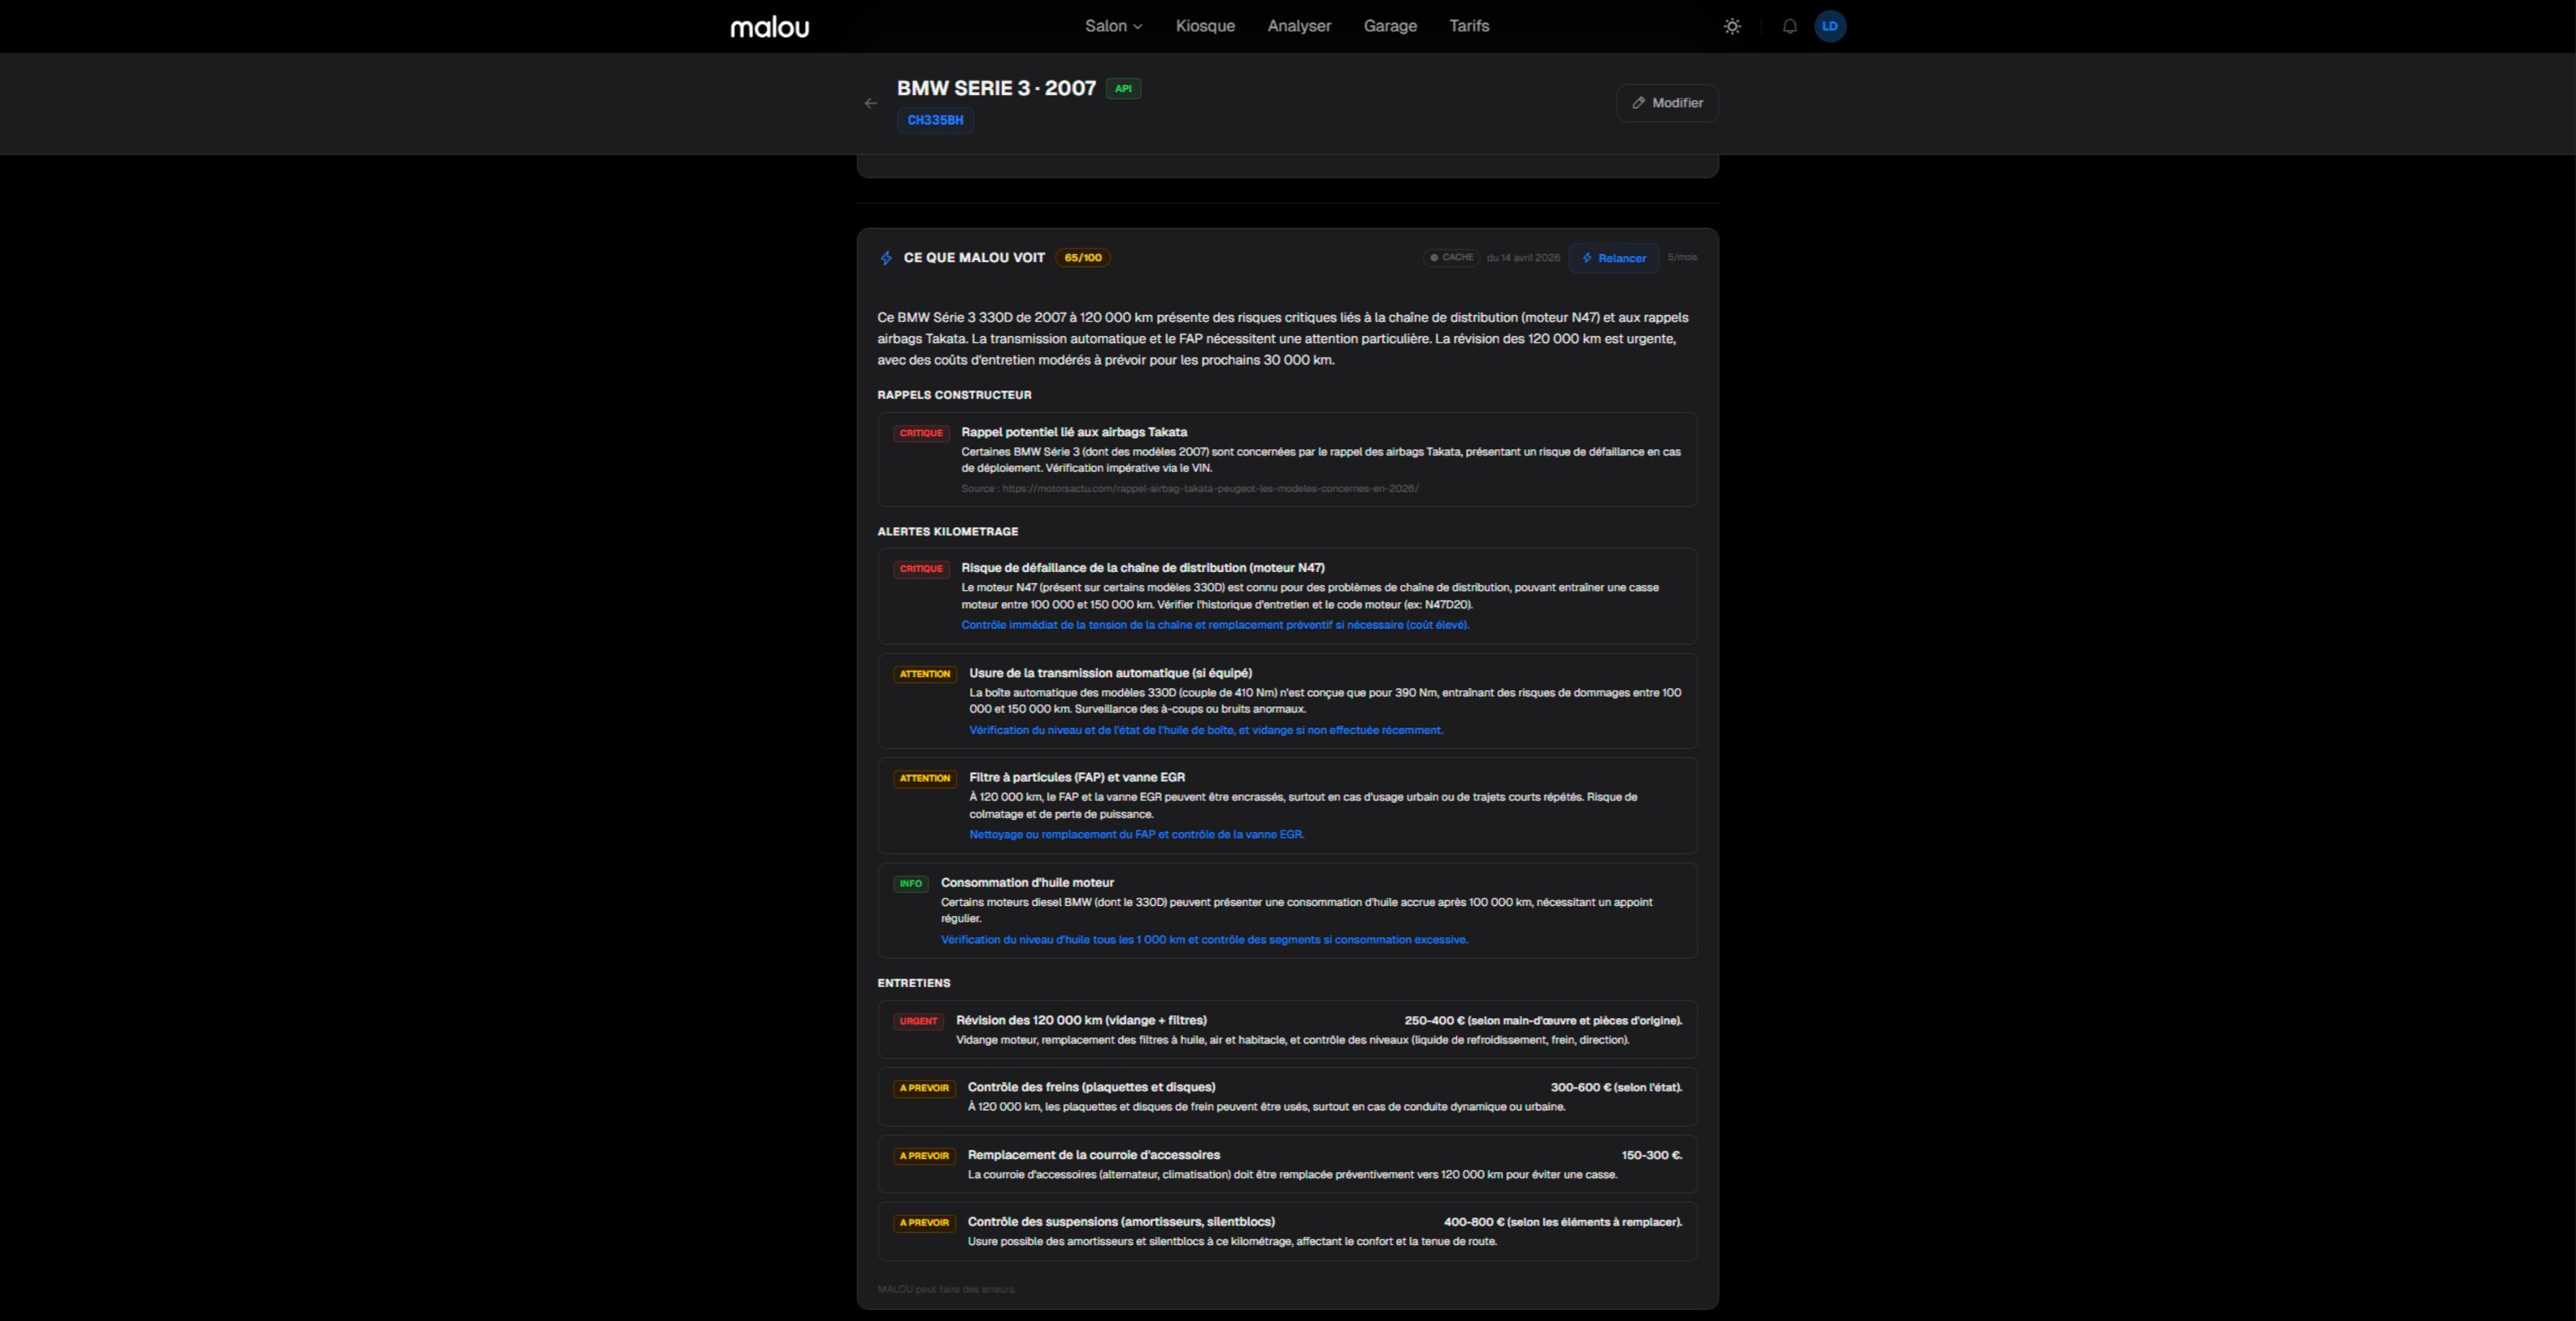
Task: Click the 150-300 € courroie price
Action: [x=1651, y=1155]
